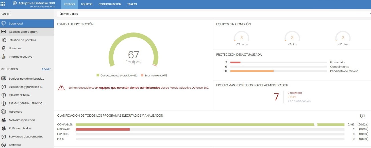Click the ESTADO GENERAL SERVIDO shield icon

tap(4, 103)
